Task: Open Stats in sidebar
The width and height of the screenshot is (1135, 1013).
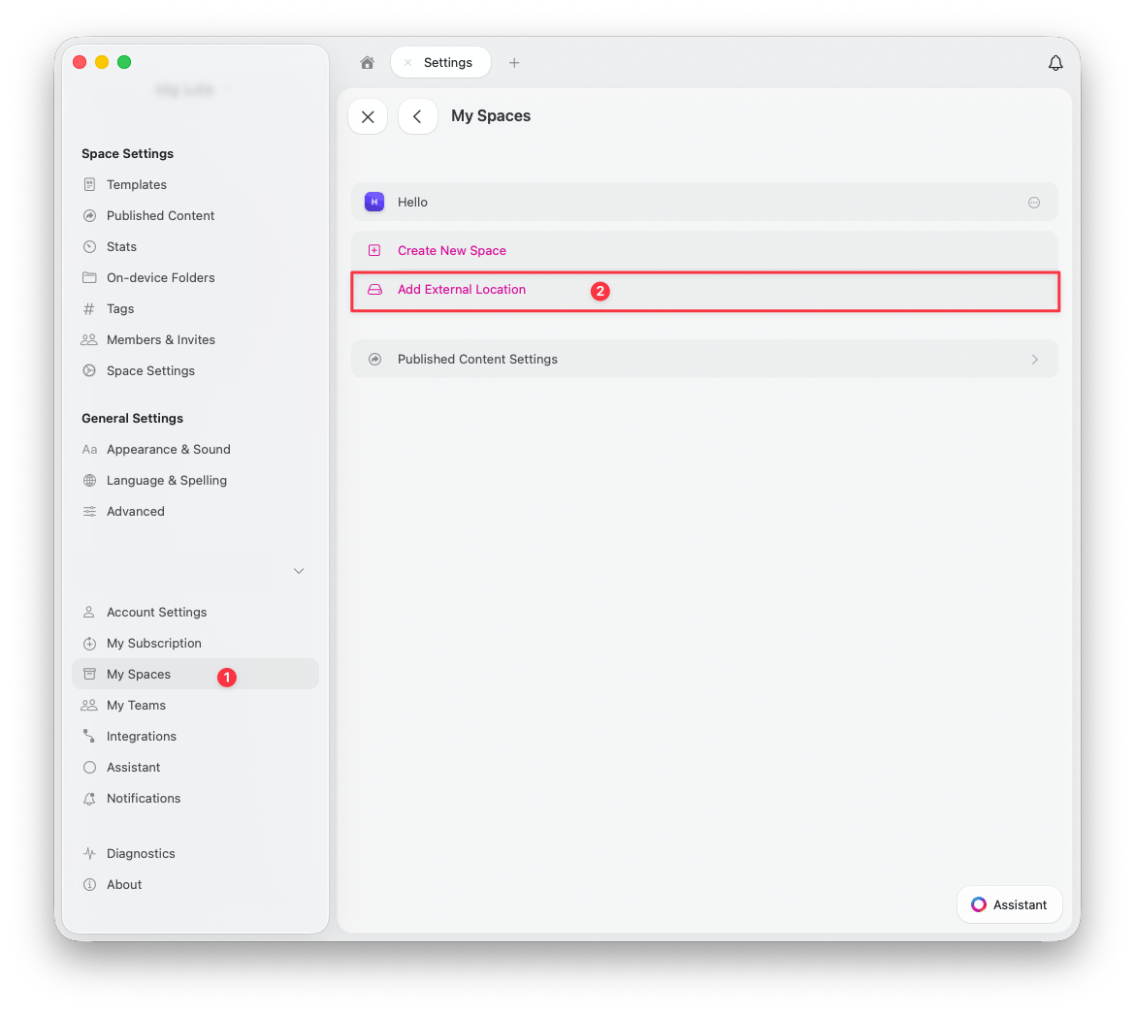Action: (121, 247)
